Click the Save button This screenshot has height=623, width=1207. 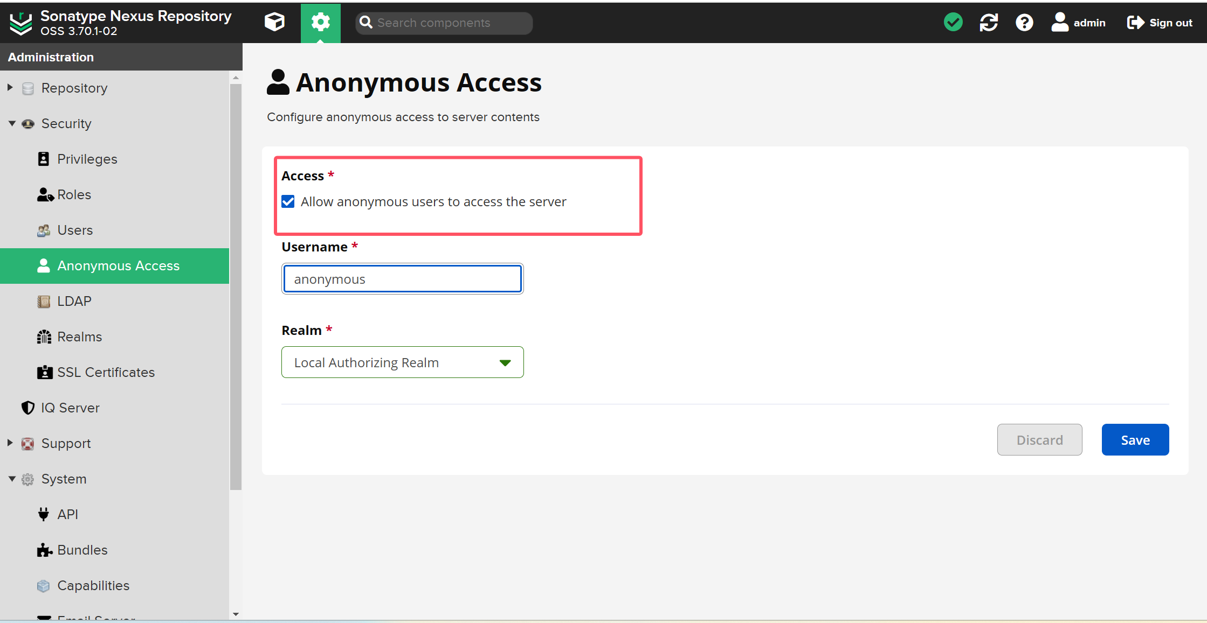[x=1135, y=440]
